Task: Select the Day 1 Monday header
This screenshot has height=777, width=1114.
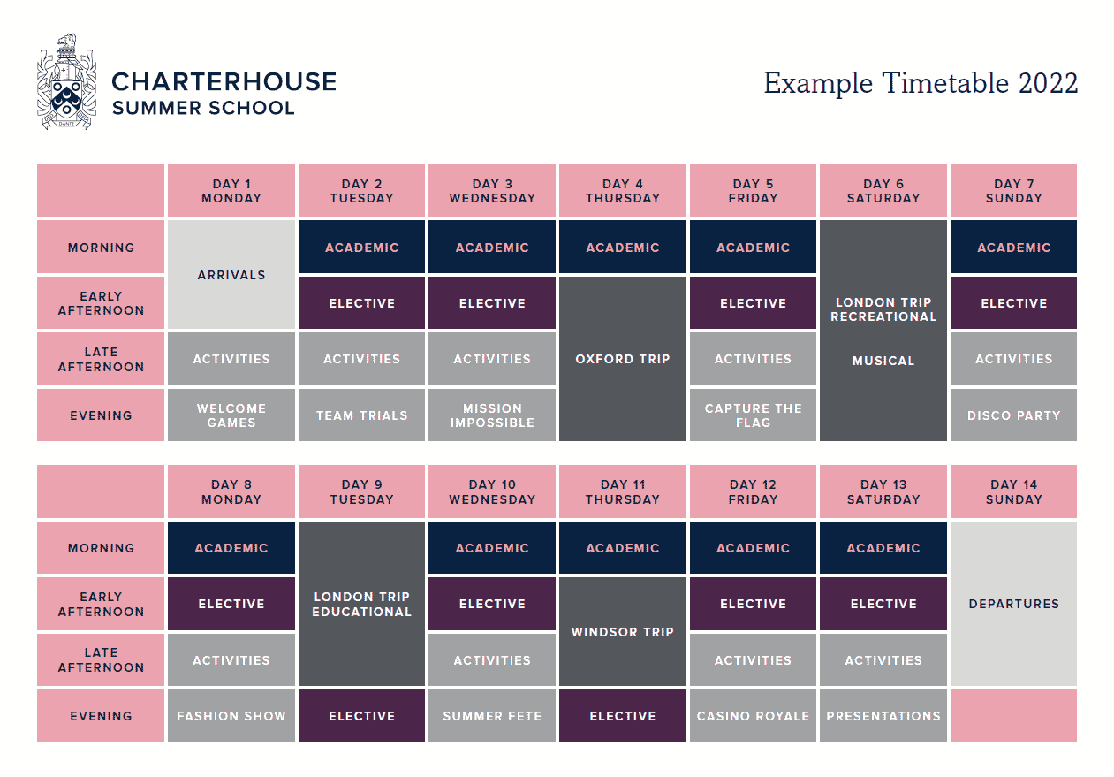Action: point(231,191)
